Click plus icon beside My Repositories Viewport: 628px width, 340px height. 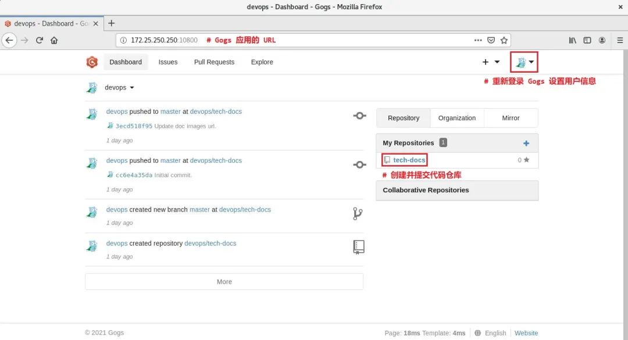(526, 143)
